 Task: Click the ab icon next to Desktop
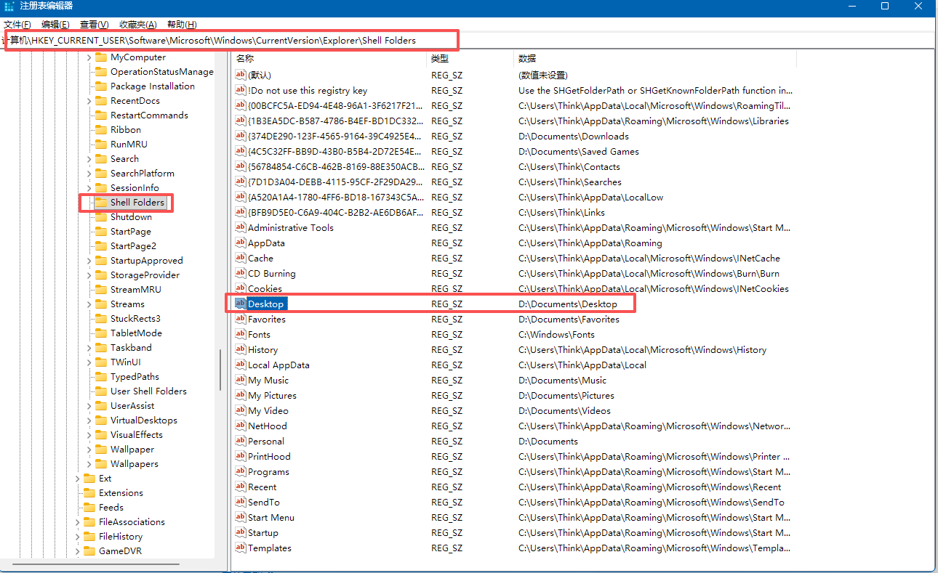pyautogui.click(x=241, y=304)
